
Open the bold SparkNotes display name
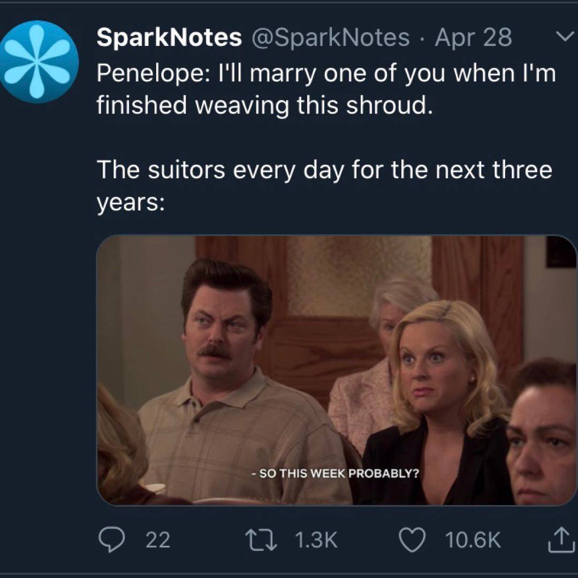tap(169, 37)
